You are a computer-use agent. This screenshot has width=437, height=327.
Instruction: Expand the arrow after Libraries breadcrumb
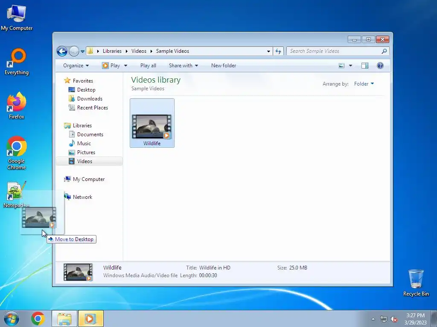click(126, 51)
